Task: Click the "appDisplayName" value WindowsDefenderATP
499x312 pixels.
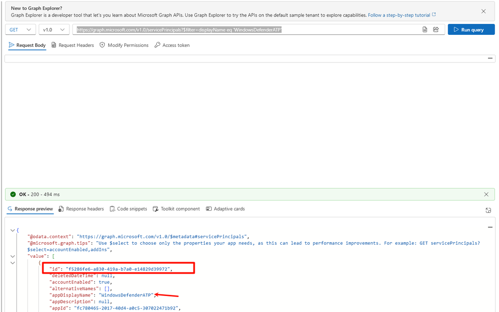Action: tap(126, 295)
